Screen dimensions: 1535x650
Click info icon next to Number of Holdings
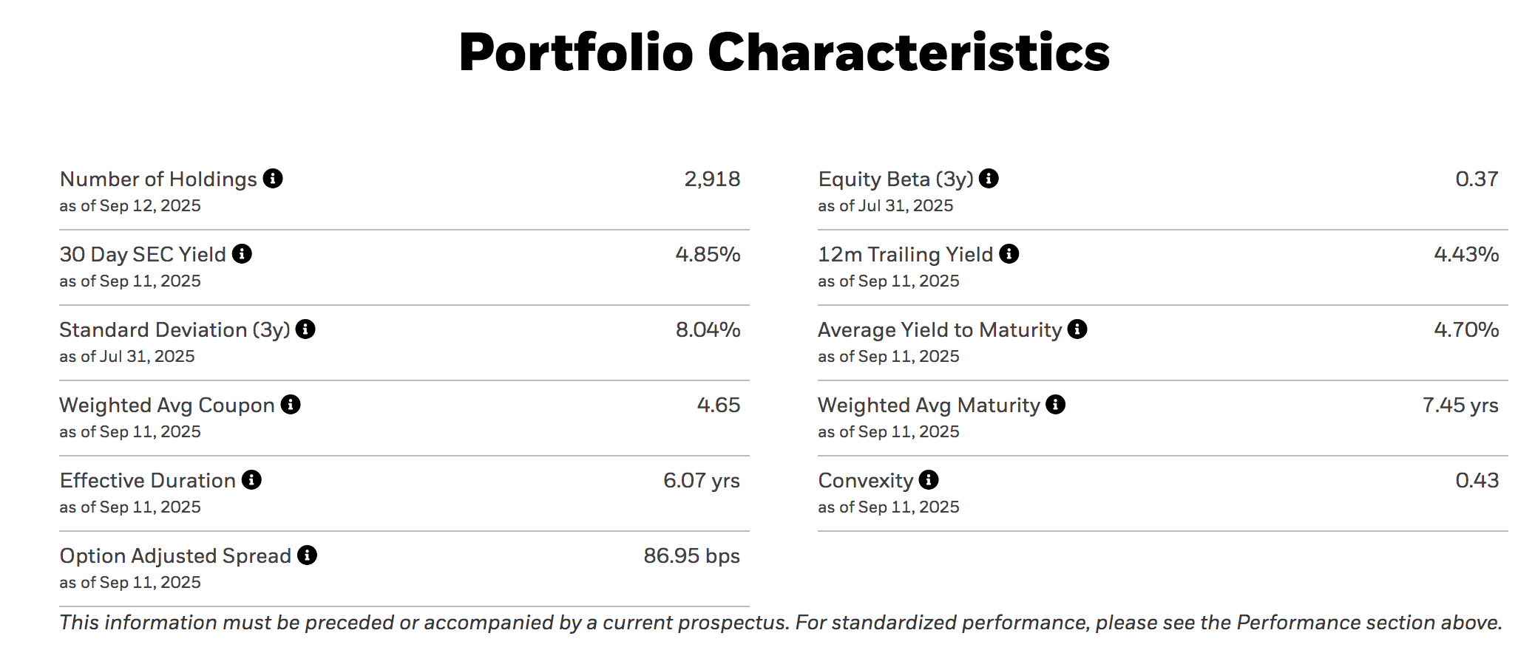[273, 179]
